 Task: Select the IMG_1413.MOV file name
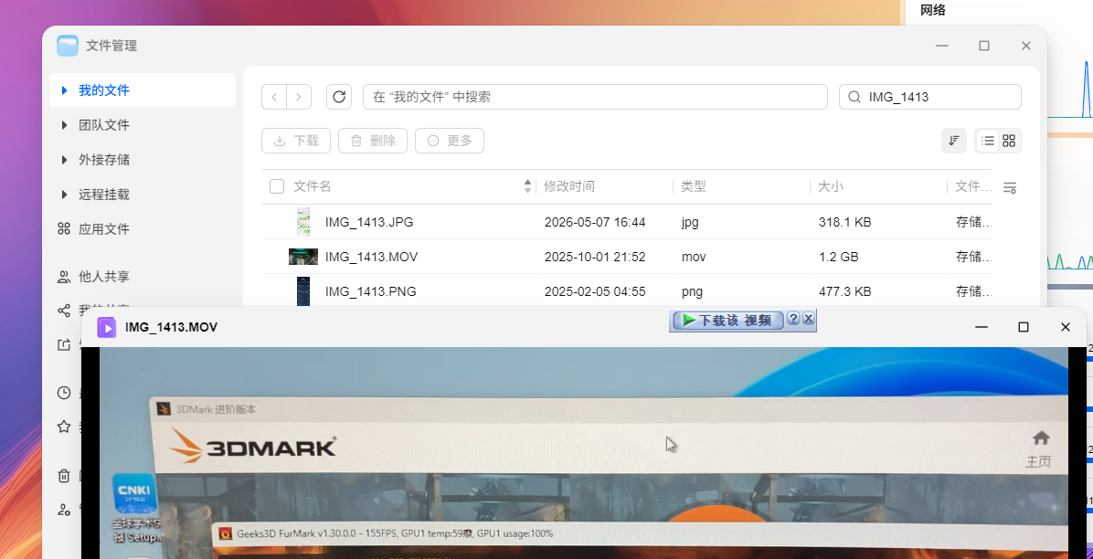pyautogui.click(x=372, y=257)
